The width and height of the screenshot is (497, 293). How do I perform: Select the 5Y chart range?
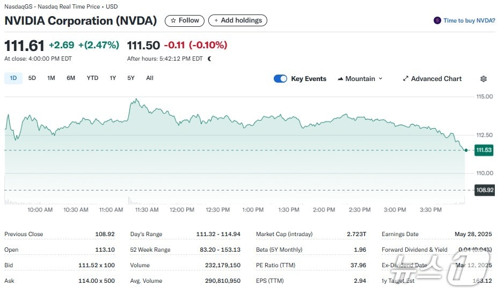(131, 78)
